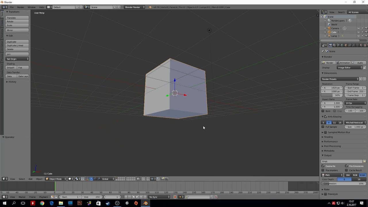
Task: Click the Mirror button
Action: point(17,30)
